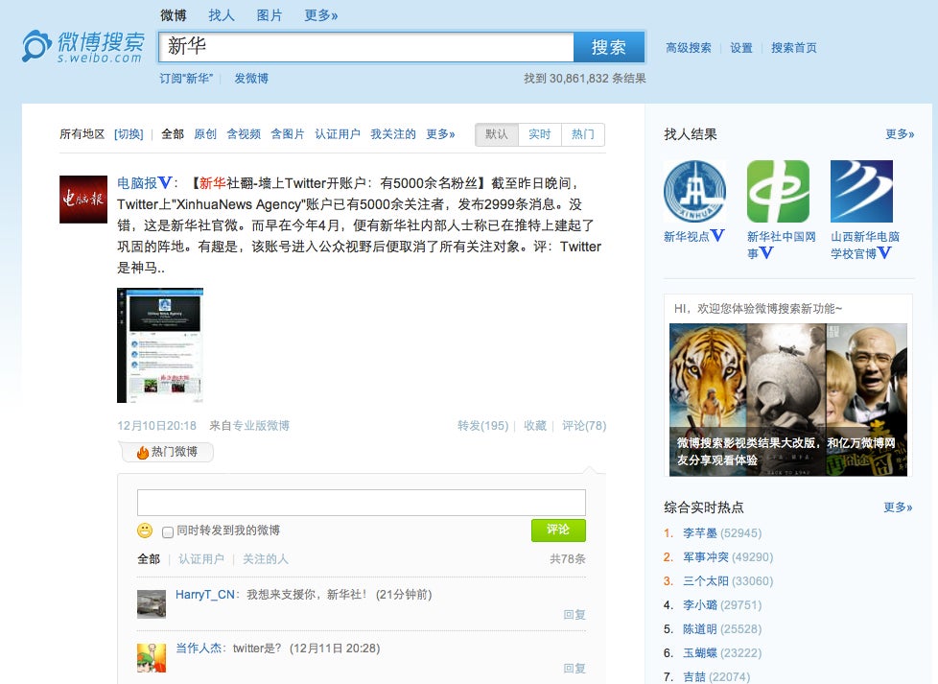
Task: Open hot topic 李小璐
Action: click(700, 605)
